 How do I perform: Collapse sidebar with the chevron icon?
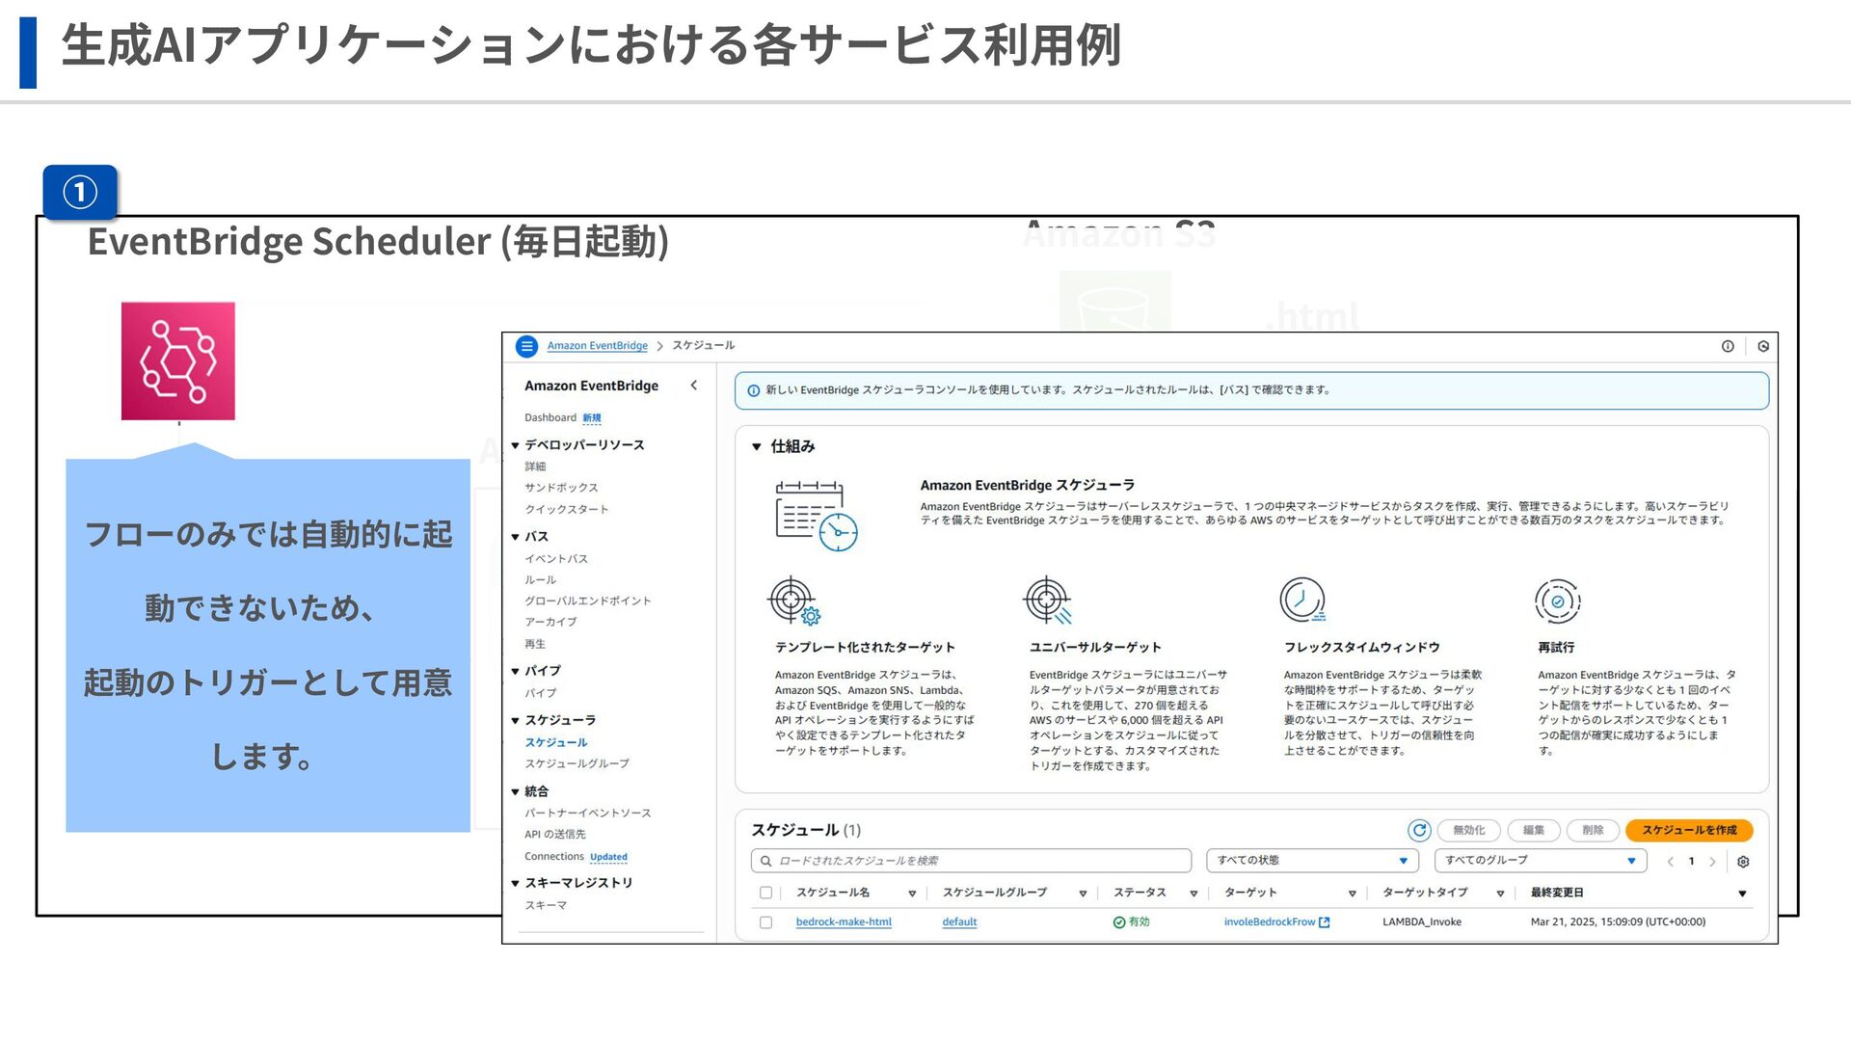click(x=694, y=386)
